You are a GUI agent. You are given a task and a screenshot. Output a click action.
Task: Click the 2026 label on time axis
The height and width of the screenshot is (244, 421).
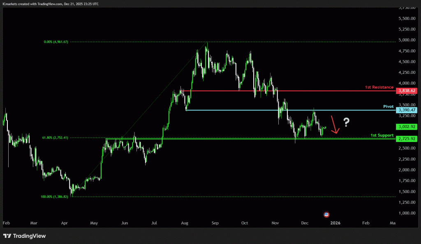[335, 223]
